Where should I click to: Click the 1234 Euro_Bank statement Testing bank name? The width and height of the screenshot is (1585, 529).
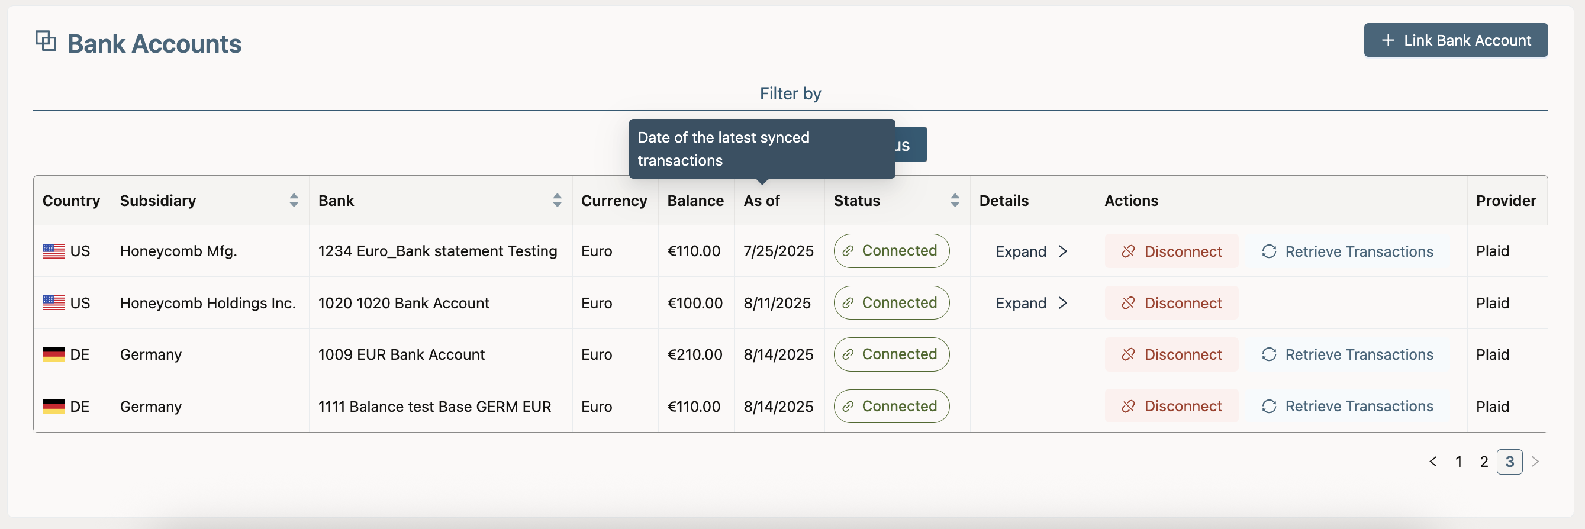pyautogui.click(x=437, y=251)
